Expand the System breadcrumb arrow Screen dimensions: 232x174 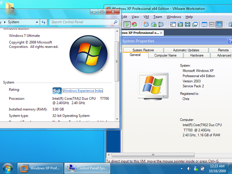pos(5,22)
